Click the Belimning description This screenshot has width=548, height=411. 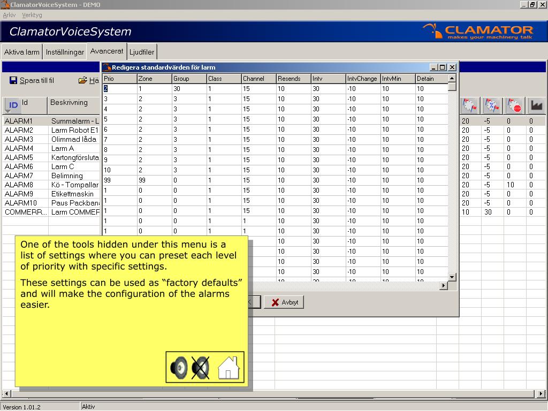point(74,176)
